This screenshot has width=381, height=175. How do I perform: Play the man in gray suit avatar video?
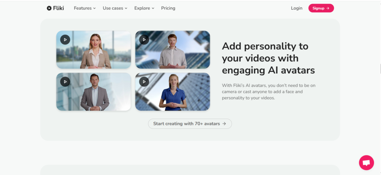65,82
